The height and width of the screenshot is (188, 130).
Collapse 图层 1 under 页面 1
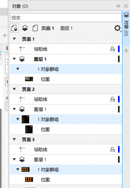pyautogui.click(x=14, y=59)
